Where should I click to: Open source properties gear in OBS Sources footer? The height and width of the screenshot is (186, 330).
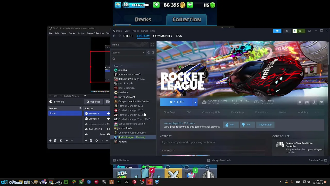tap(96, 141)
